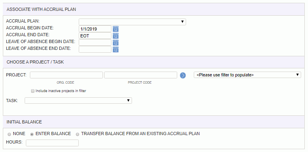308x152 pixels.
Task: Click the Hours input field
Action: coord(52,143)
